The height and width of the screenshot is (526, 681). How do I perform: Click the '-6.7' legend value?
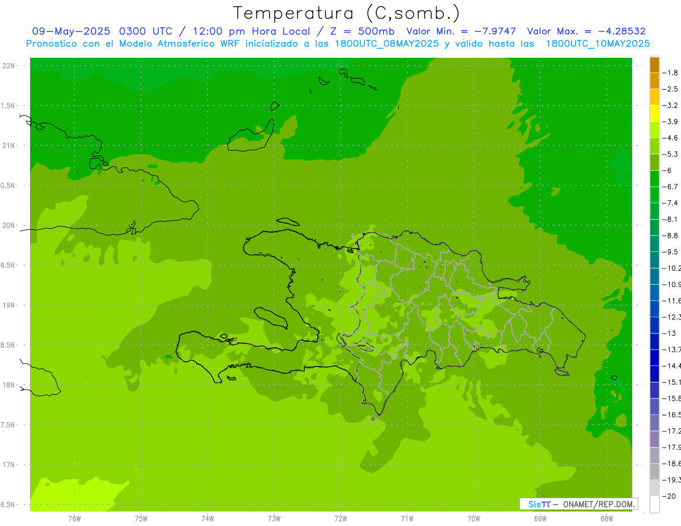pyautogui.click(x=670, y=187)
